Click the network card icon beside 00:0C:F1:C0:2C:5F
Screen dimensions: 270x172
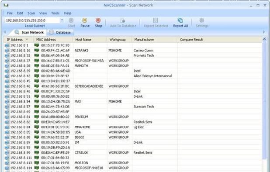37,91
